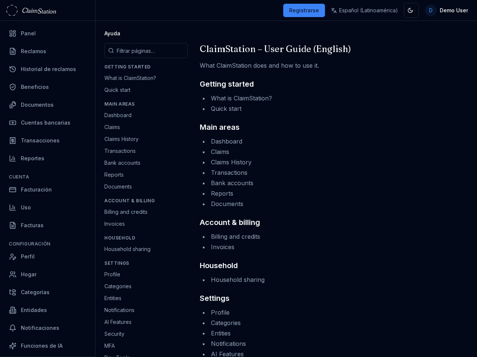Follow the Billing and credits content link

pyautogui.click(x=236, y=237)
